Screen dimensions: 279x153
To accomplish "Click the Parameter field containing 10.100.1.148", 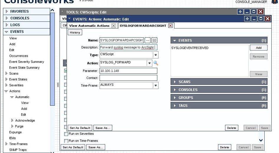I will [x=128, y=71].
